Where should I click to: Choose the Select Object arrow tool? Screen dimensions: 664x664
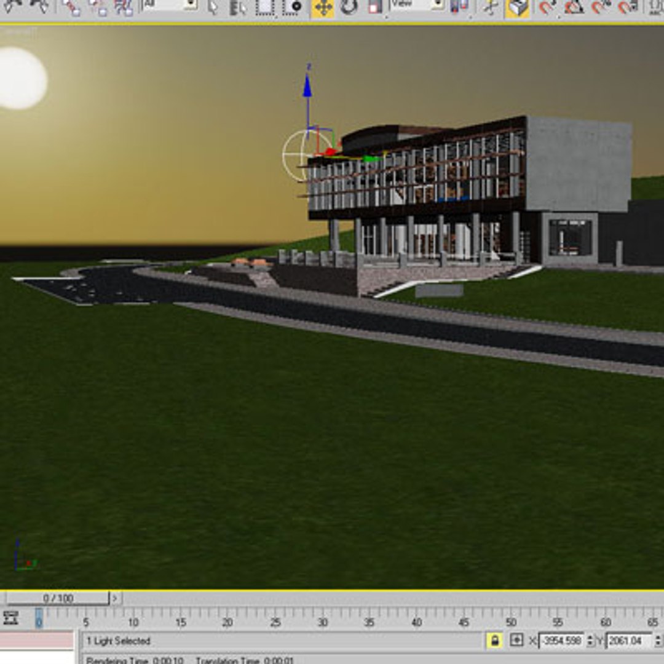(214, 7)
